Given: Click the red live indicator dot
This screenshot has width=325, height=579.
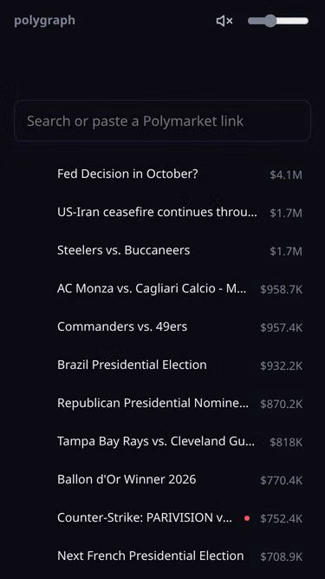Looking at the screenshot, I should tap(247, 518).
